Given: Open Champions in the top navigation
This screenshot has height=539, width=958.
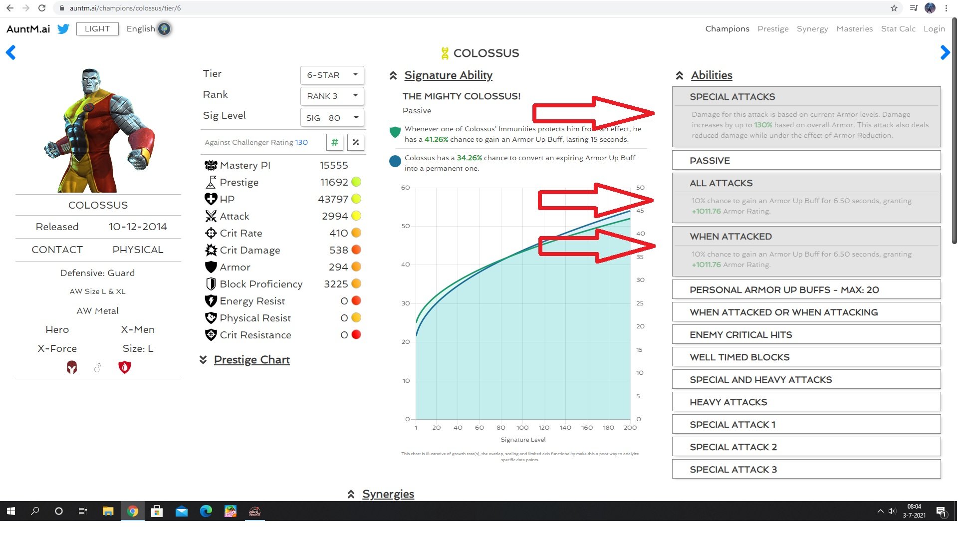Looking at the screenshot, I should pos(727,29).
